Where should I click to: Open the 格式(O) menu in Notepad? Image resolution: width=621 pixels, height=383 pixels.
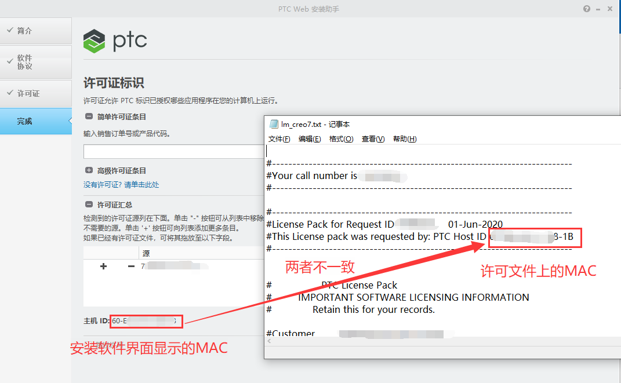click(x=341, y=139)
